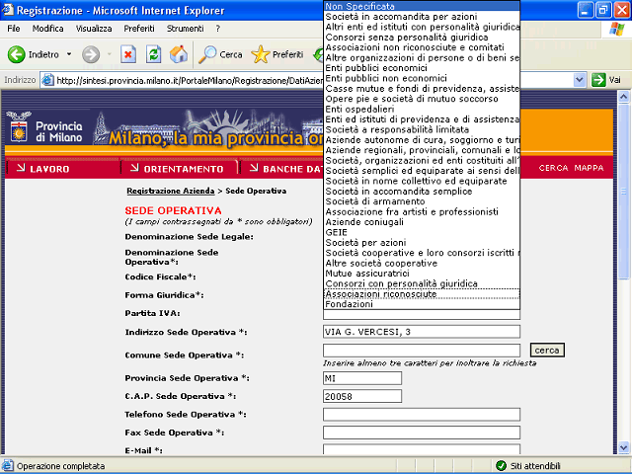Click the CERCA link in red bar
Image resolution: width=632 pixels, height=474 pixels.
553,168
